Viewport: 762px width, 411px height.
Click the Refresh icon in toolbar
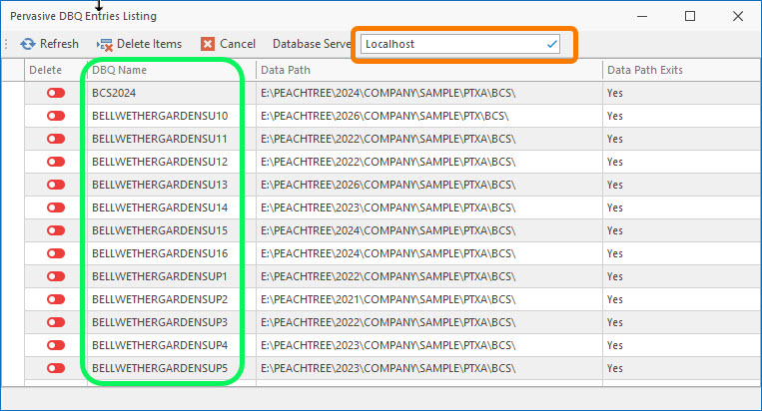[x=28, y=44]
